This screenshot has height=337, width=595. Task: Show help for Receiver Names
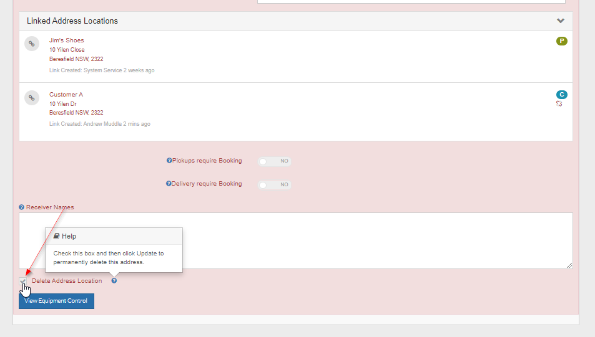coord(21,207)
